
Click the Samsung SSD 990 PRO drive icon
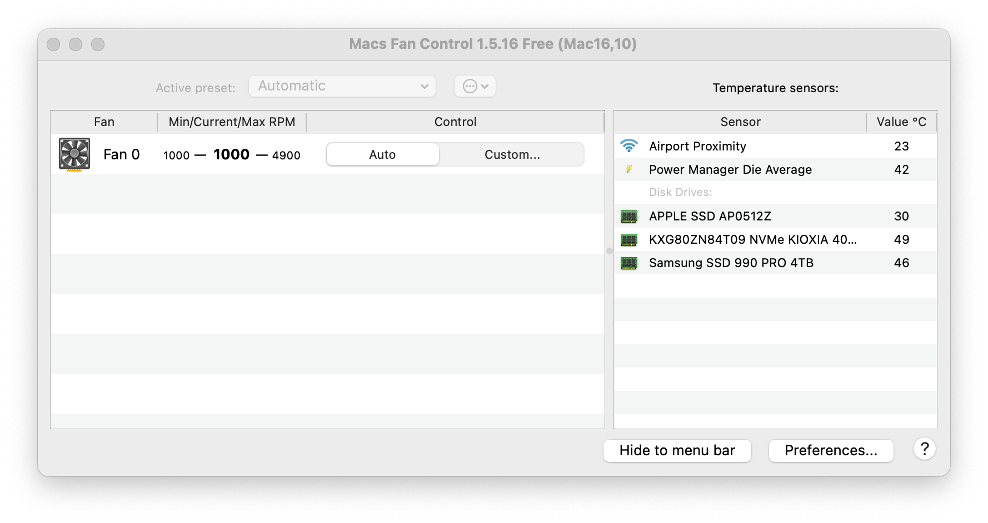pyautogui.click(x=628, y=263)
